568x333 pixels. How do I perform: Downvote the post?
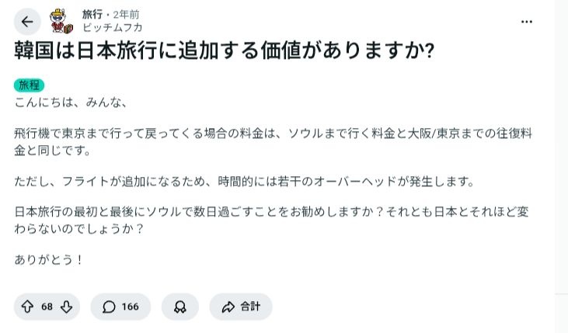[x=67, y=307]
